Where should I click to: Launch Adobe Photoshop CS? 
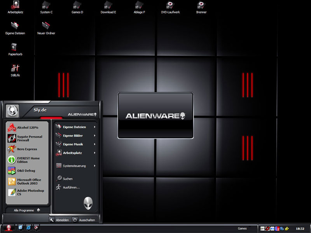[x=27, y=192]
